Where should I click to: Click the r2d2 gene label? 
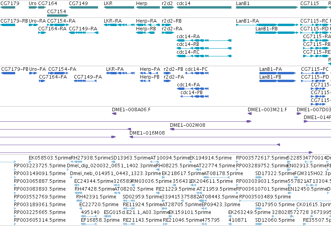pos(167,4)
